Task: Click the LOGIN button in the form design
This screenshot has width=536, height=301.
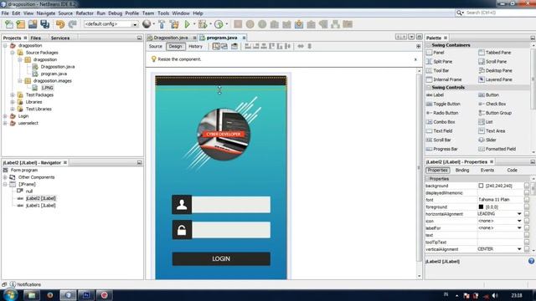Action: (221, 258)
